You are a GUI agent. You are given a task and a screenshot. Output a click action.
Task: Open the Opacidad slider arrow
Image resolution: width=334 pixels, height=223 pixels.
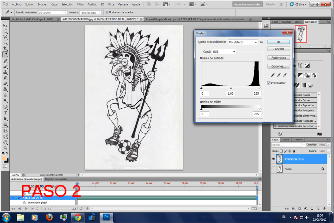click(328, 144)
